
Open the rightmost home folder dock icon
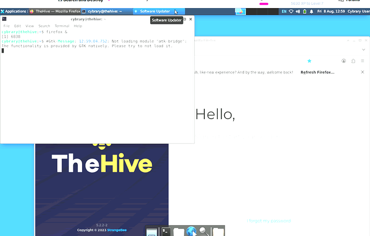point(218,232)
